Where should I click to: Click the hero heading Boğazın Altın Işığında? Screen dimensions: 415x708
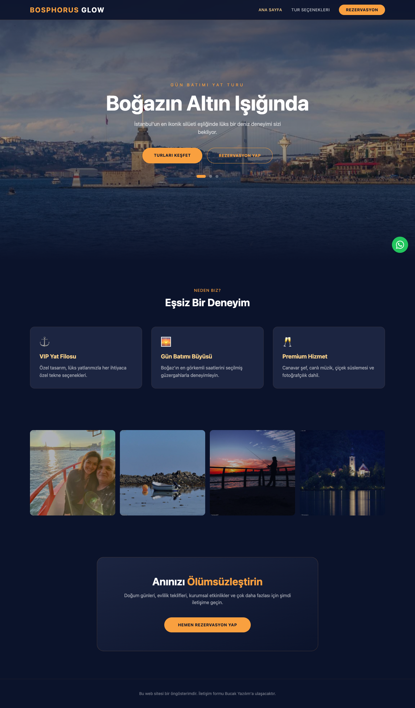click(207, 103)
